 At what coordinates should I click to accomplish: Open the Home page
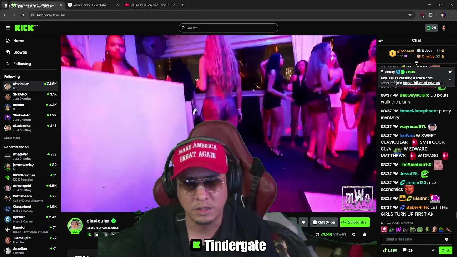(x=15, y=41)
